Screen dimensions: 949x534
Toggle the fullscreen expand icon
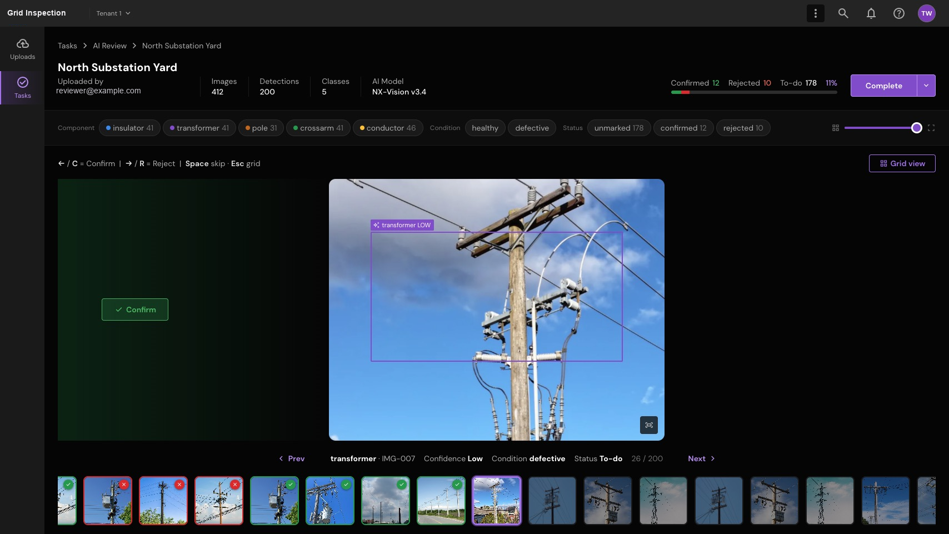coord(931,128)
